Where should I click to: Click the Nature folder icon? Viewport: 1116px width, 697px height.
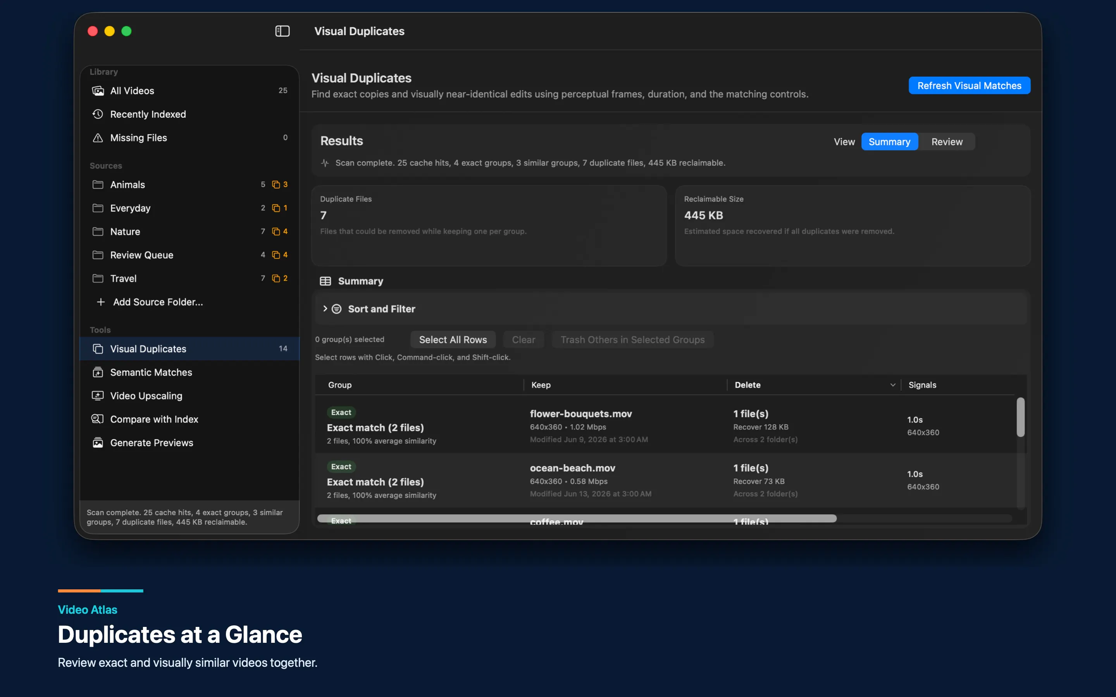point(98,232)
